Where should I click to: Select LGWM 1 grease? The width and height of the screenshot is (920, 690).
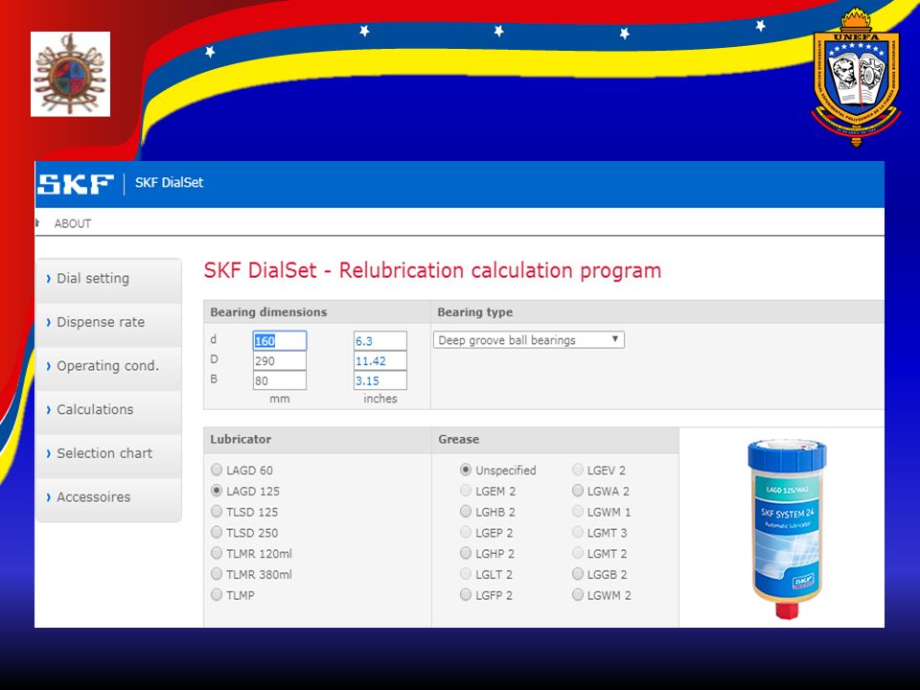(x=578, y=511)
